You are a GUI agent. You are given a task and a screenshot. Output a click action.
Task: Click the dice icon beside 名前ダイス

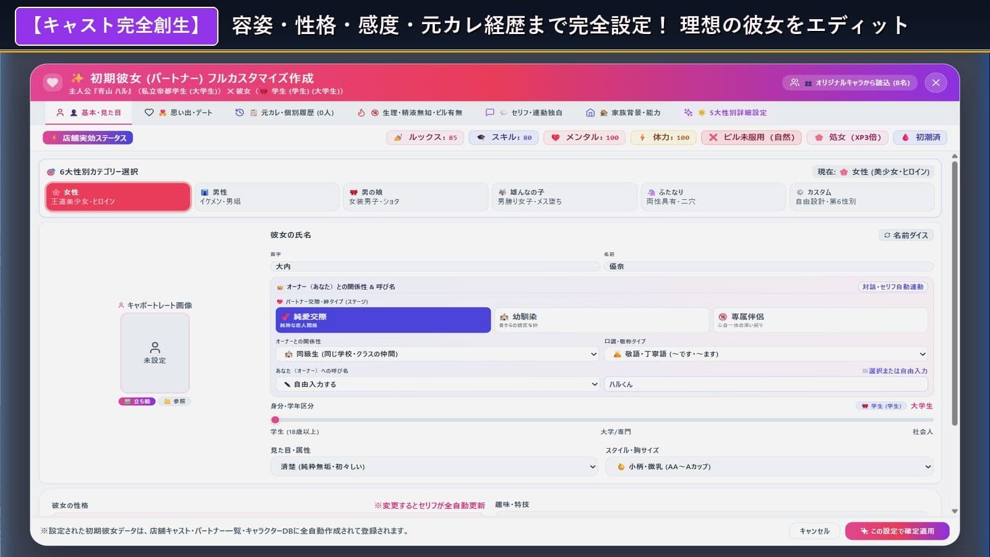pyautogui.click(x=887, y=235)
